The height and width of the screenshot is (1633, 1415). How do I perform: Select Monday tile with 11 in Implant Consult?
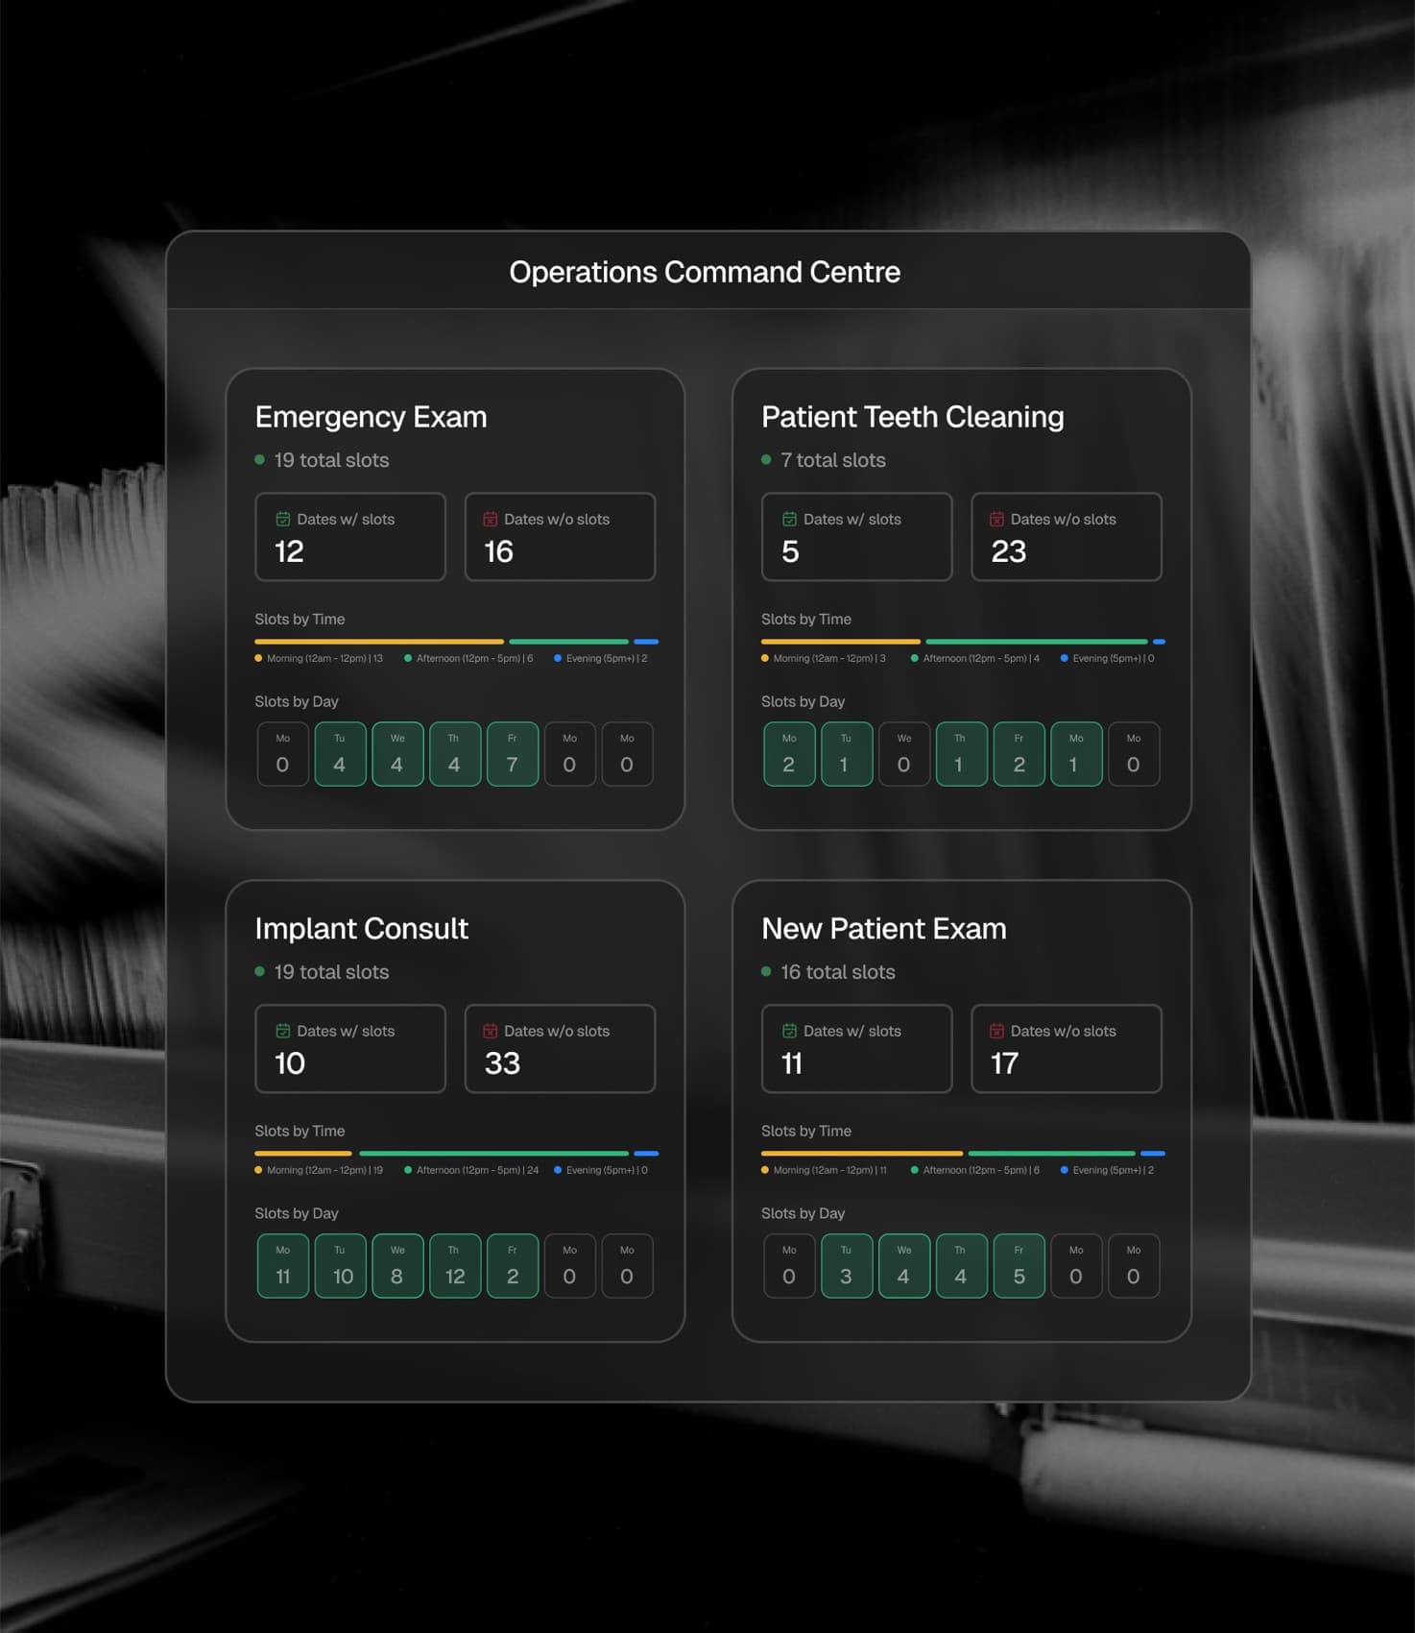(x=283, y=1266)
